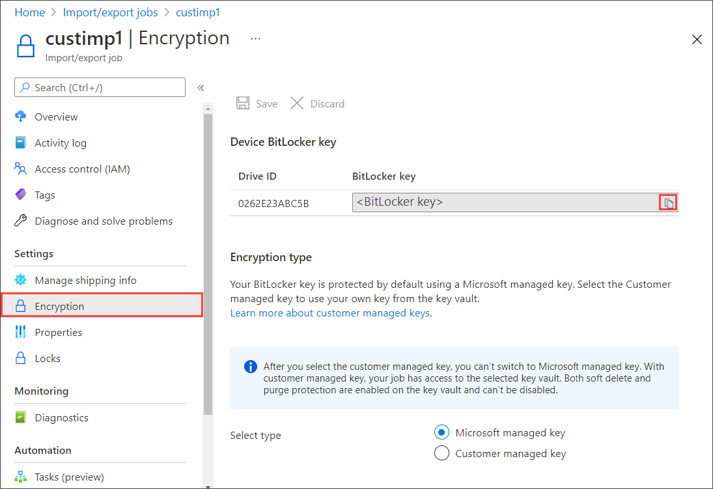Select Customer managed key option
The width and height of the screenshot is (713, 489).
click(441, 453)
